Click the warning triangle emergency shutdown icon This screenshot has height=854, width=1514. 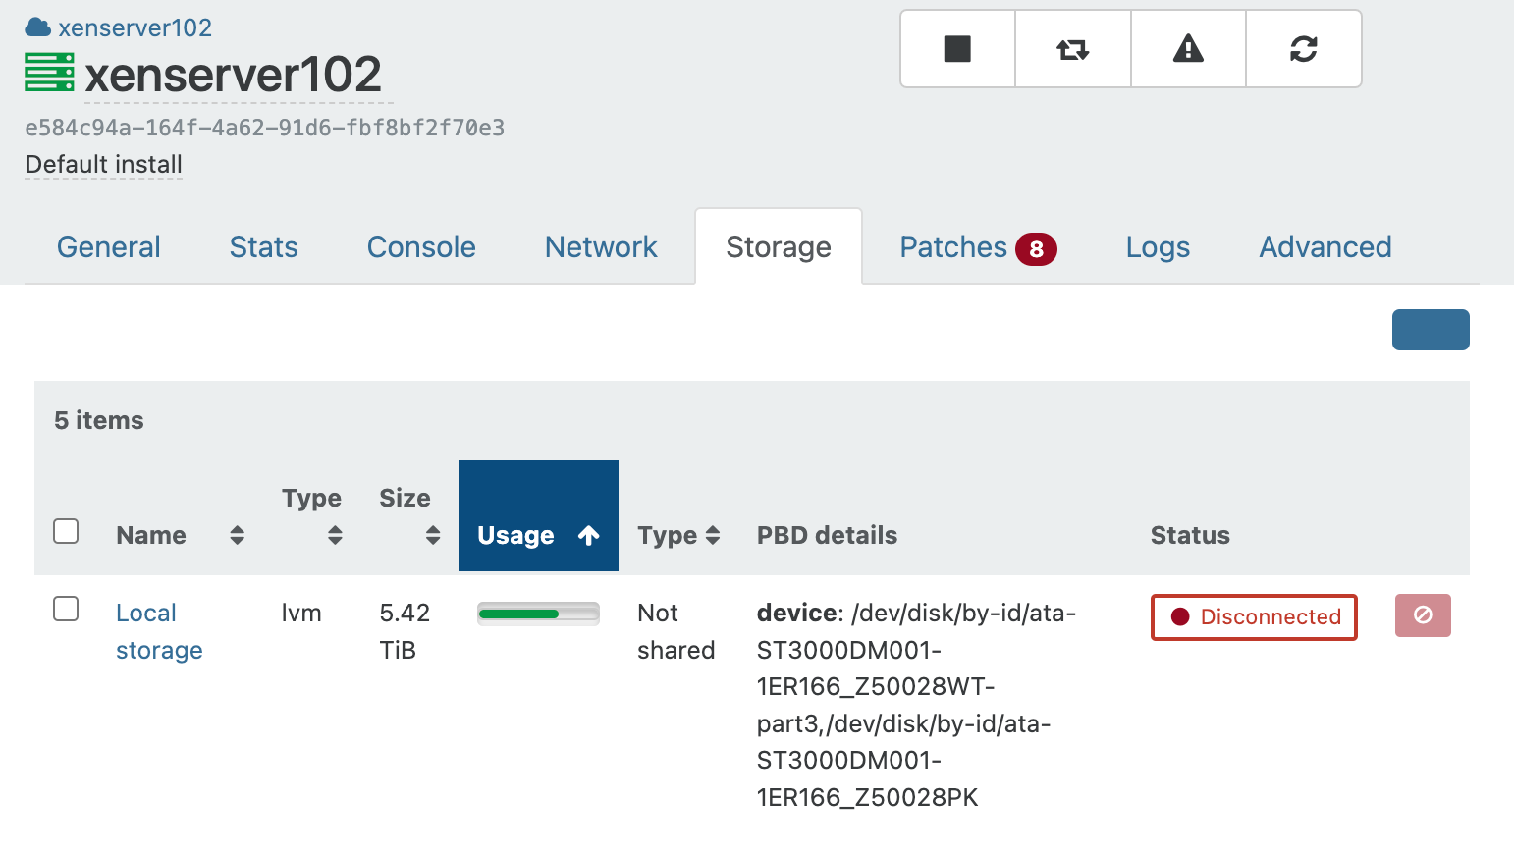point(1188,49)
